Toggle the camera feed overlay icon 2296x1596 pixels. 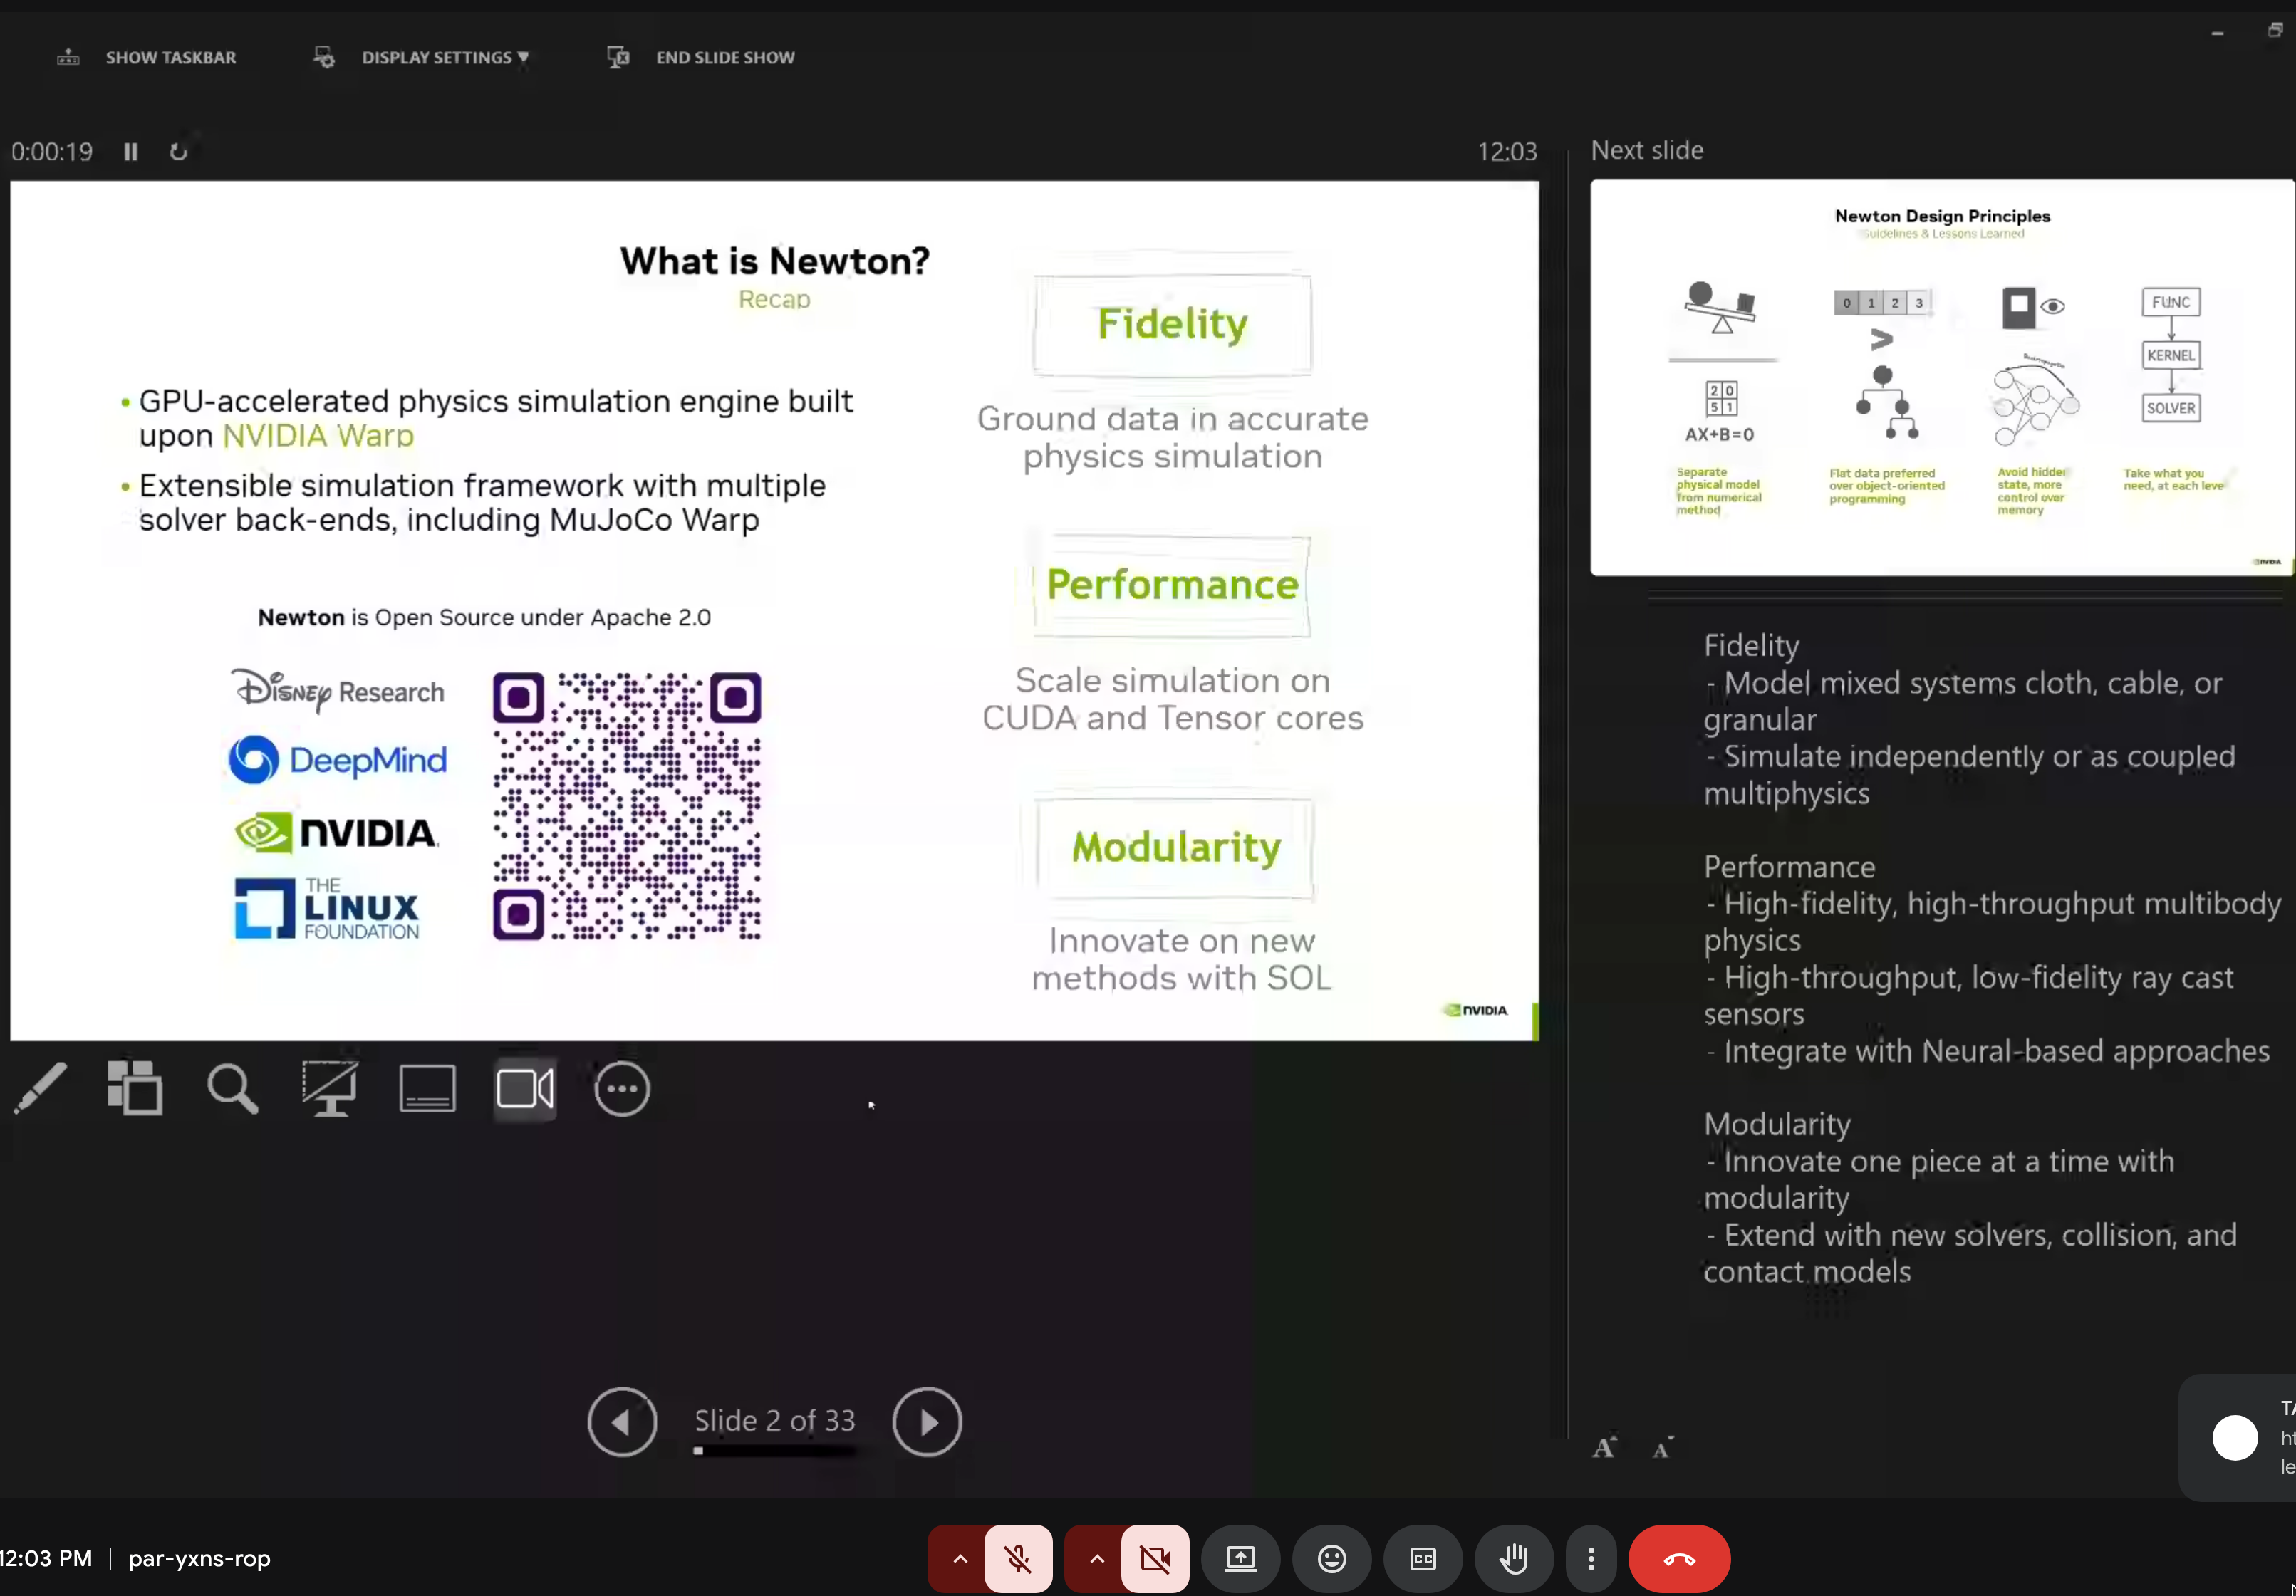[524, 1089]
